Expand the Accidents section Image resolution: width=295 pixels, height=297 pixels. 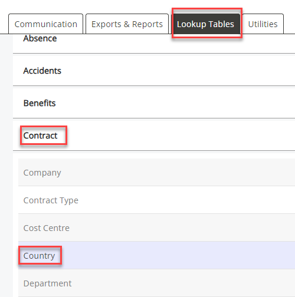(154, 71)
